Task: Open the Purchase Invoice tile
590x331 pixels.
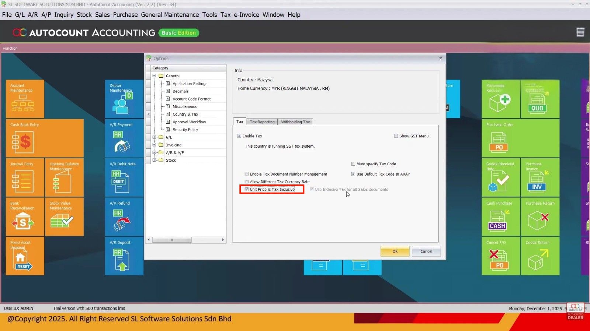Action: (540, 177)
